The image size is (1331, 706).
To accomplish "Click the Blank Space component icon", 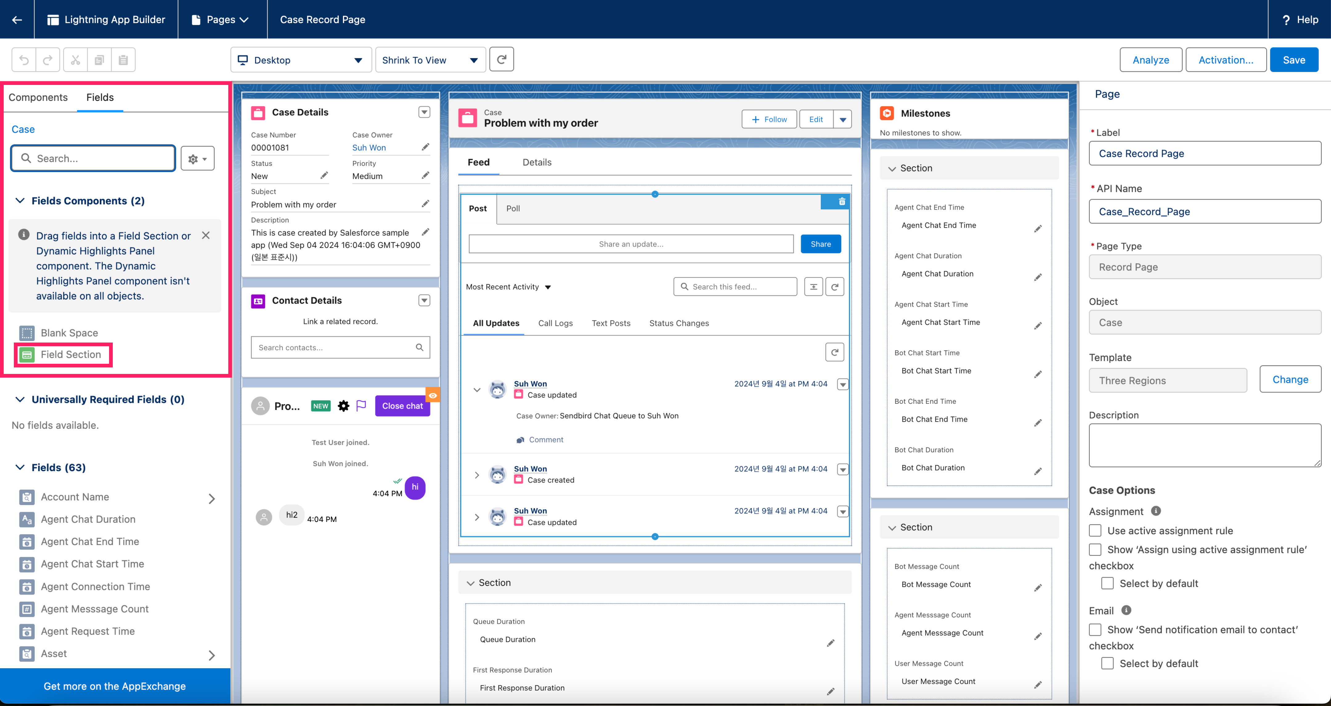I will point(27,333).
